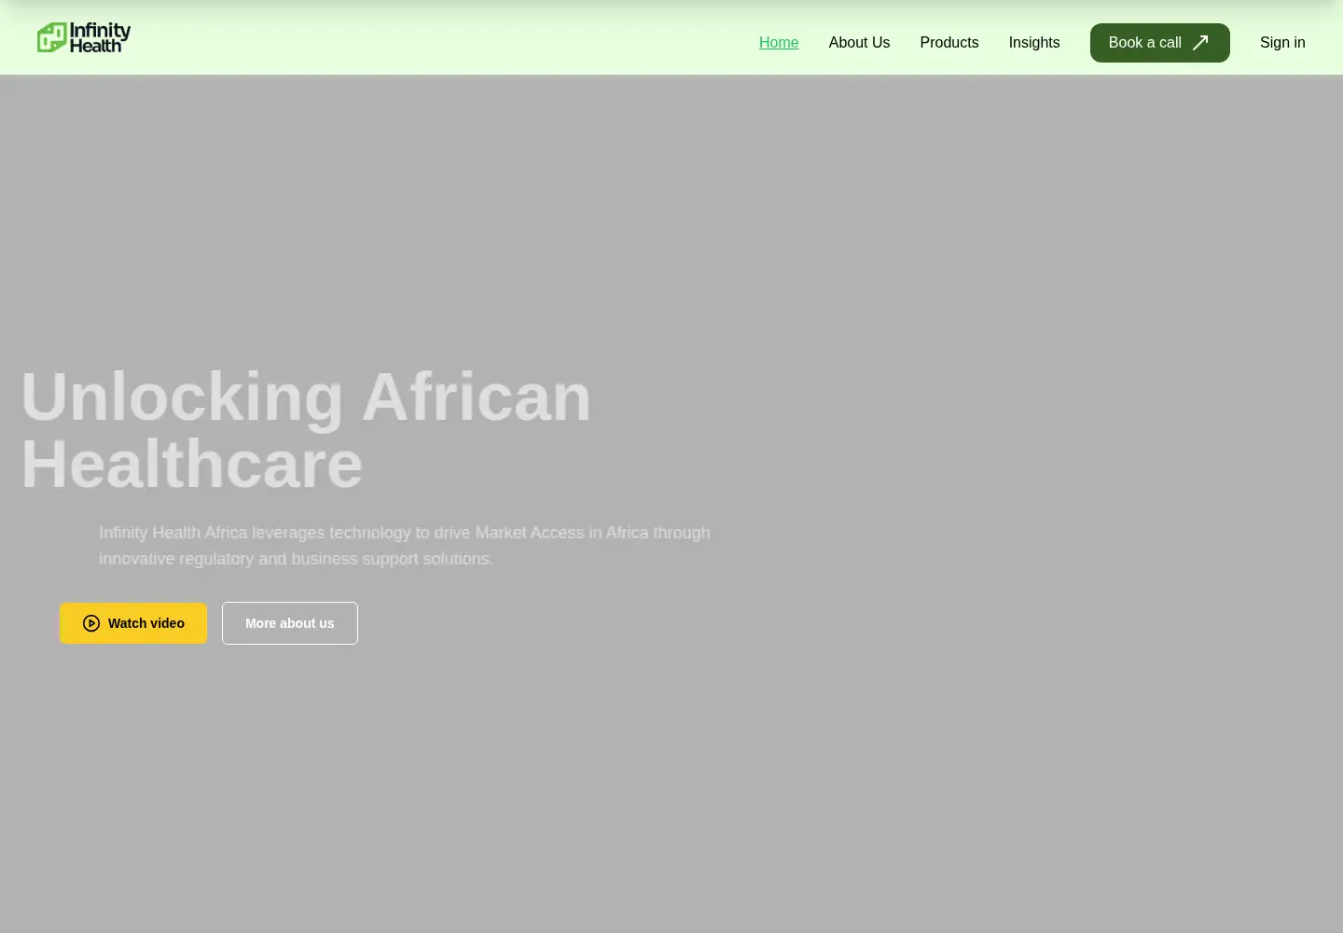
Task: Click the 'Infinity Health Africa leverages technology' paragraph
Action: [405, 546]
